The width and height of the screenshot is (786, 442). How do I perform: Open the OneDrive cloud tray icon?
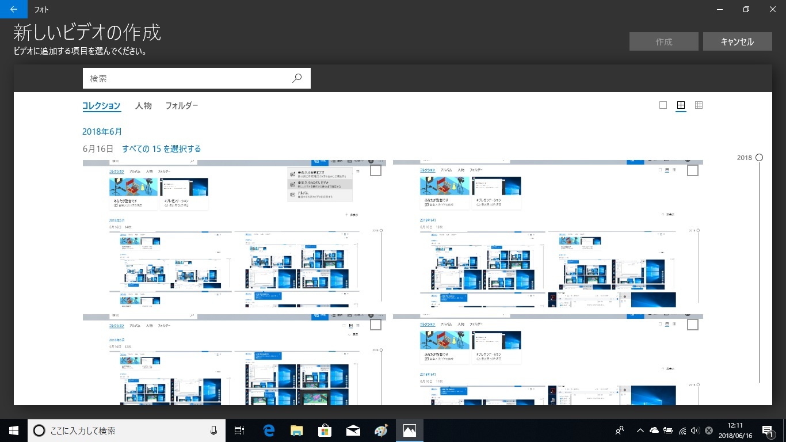[654, 430]
